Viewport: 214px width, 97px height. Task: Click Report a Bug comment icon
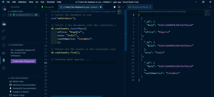[x=10, y=95]
